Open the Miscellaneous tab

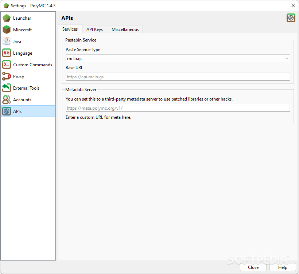click(125, 30)
